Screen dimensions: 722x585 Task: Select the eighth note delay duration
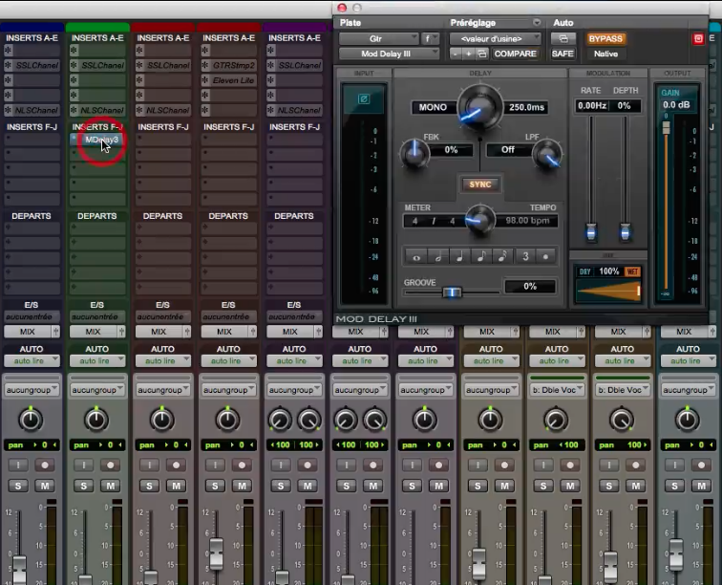pos(480,257)
